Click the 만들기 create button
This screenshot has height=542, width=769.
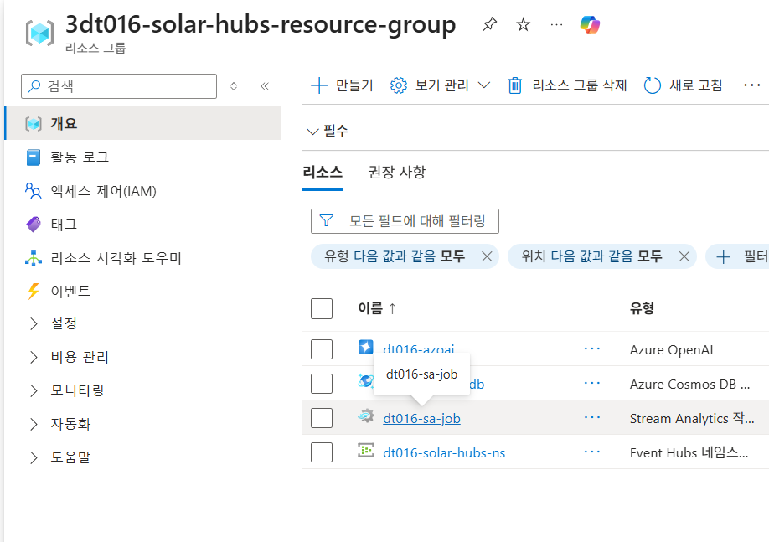342,85
